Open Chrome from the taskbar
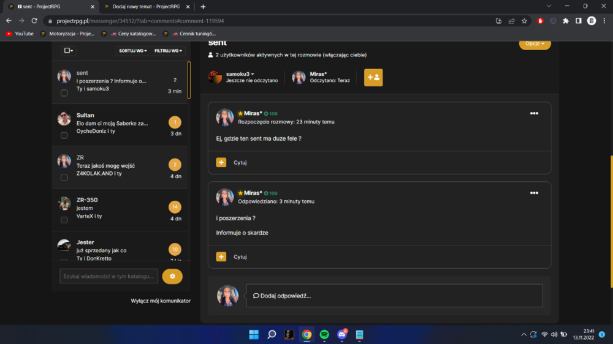 pos(306,335)
